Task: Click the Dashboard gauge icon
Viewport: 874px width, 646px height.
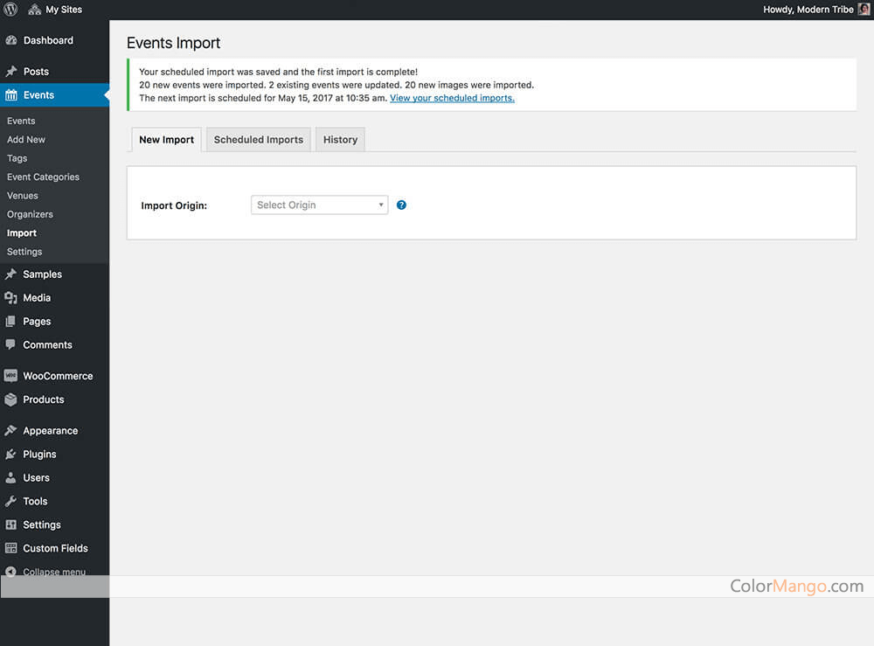Action: click(x=10, y=40)
